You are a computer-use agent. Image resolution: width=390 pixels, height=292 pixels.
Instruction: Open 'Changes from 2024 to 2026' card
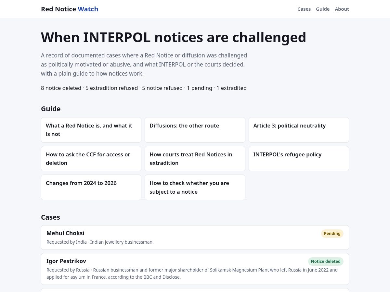(91, 187)
